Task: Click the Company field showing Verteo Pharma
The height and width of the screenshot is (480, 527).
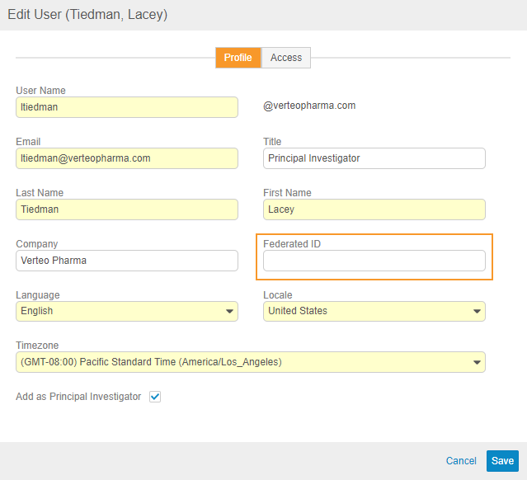Action: click(126, 261)
